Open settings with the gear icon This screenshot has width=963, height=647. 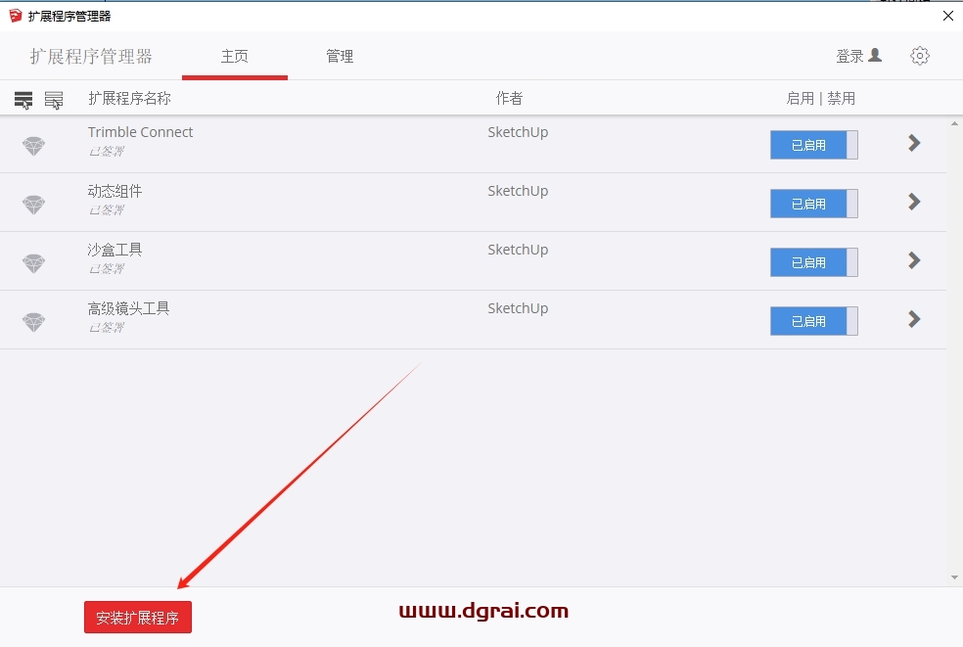click(919, 56)
